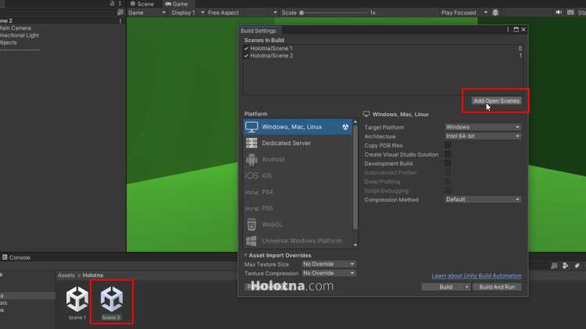This screenshot has width=586, height=329.
Task: Open Compression Method dropdown
Action: click(483, 200)
